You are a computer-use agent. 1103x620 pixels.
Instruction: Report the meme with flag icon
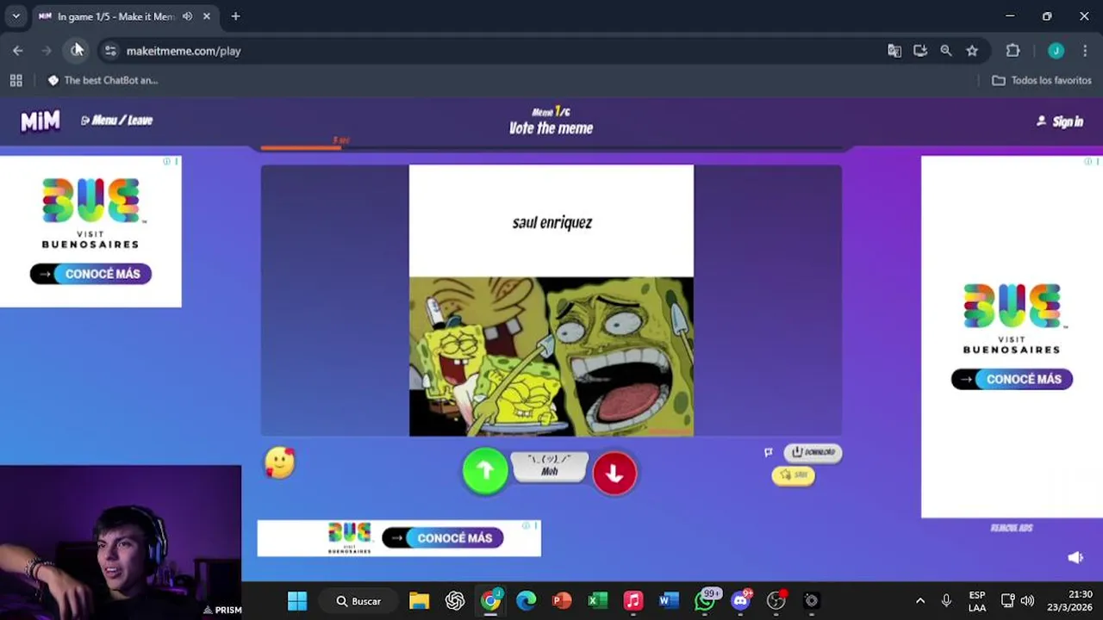click(768, 452)
